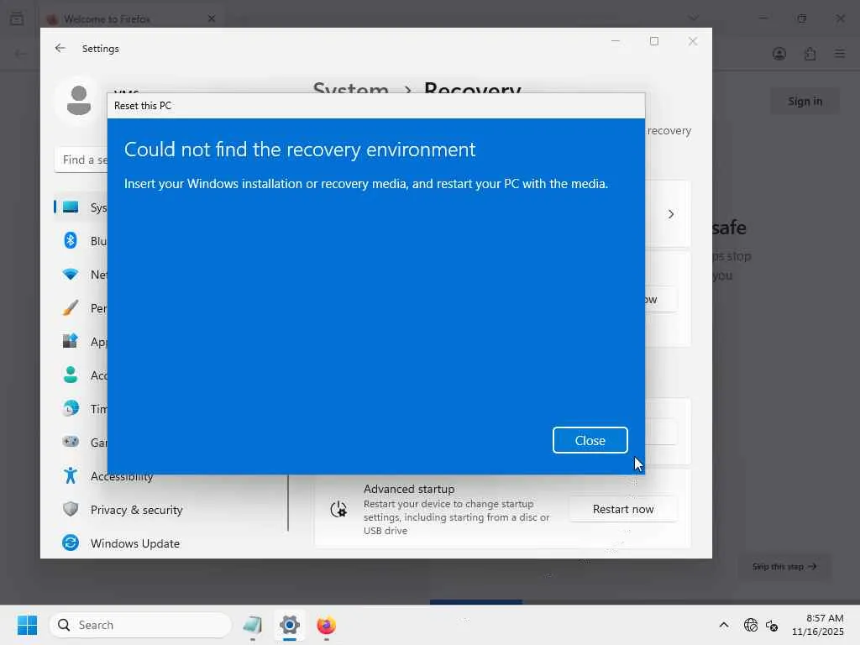Screen dimensions: 860x645
Task: Click Sign in in Firefox window
Action: click(805, 102)
